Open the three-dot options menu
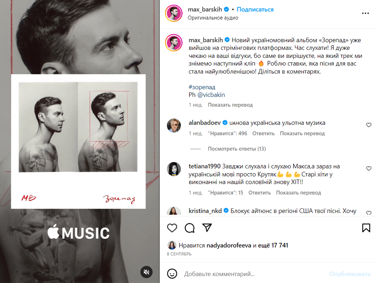 (365, 13)
